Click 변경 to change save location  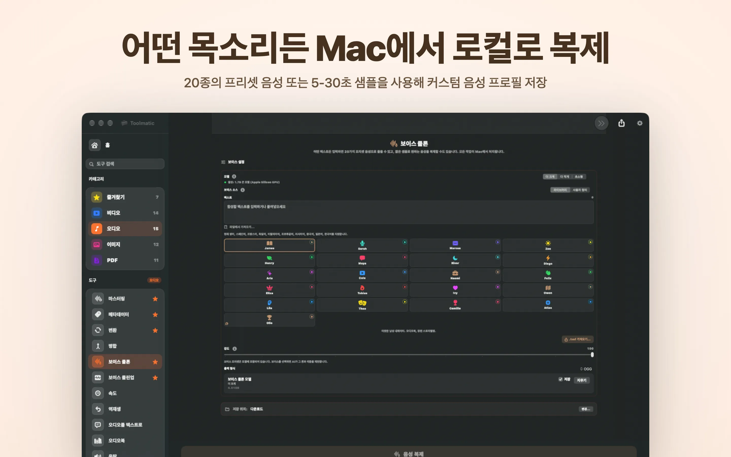586,409
